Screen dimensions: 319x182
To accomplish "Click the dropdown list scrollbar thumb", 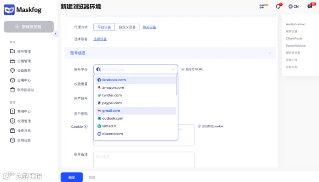I will [x=177, y=85].
